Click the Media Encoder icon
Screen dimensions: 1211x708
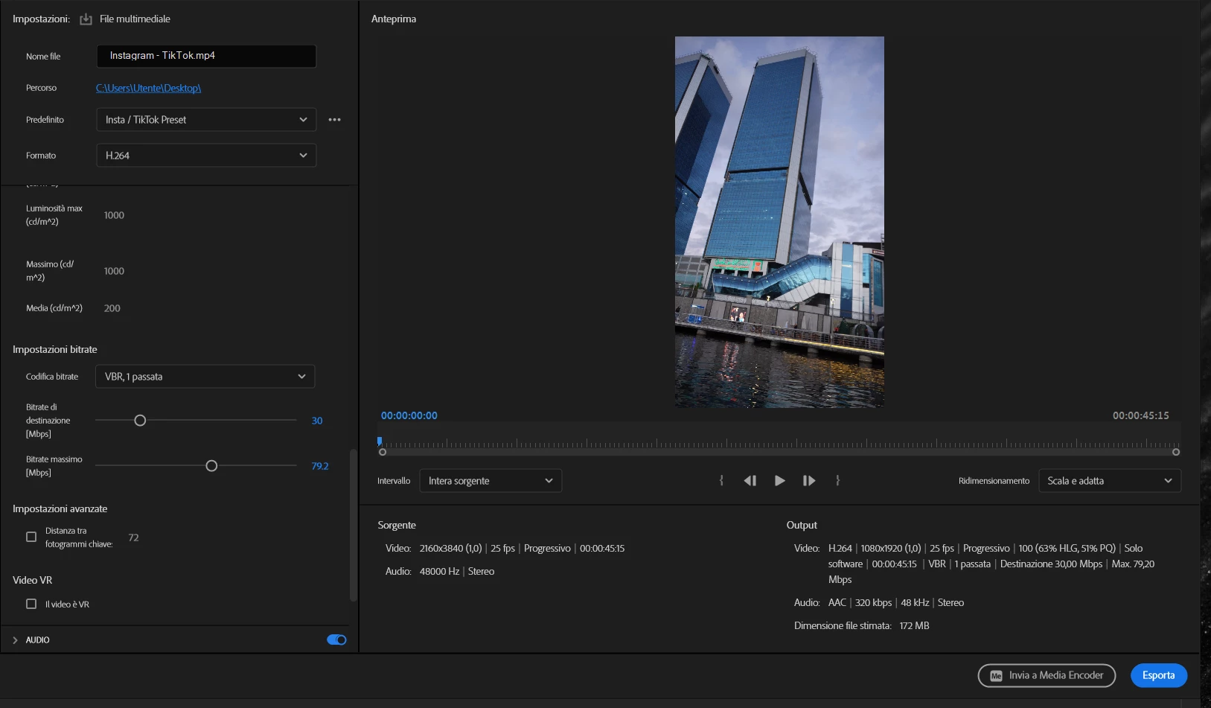click(x=996, y=676)
